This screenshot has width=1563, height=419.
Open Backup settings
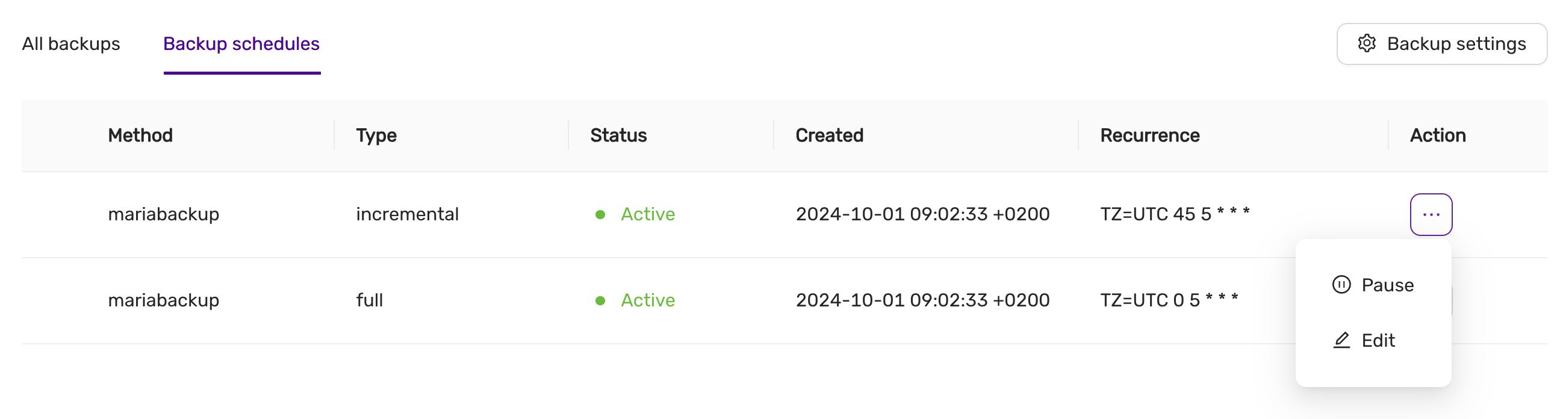click(1441, 44)
